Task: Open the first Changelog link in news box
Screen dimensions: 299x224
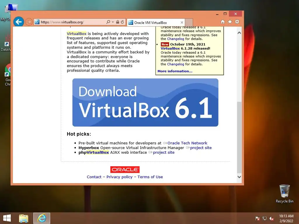Action: (x=175, y=39)
